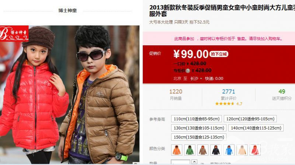Click the quantity input field

click(180, 162)
